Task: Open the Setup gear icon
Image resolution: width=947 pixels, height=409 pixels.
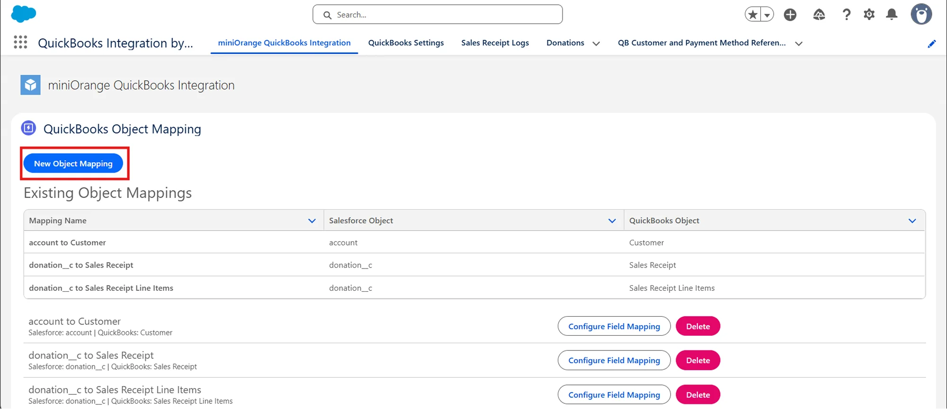Action: click(869, 15)
